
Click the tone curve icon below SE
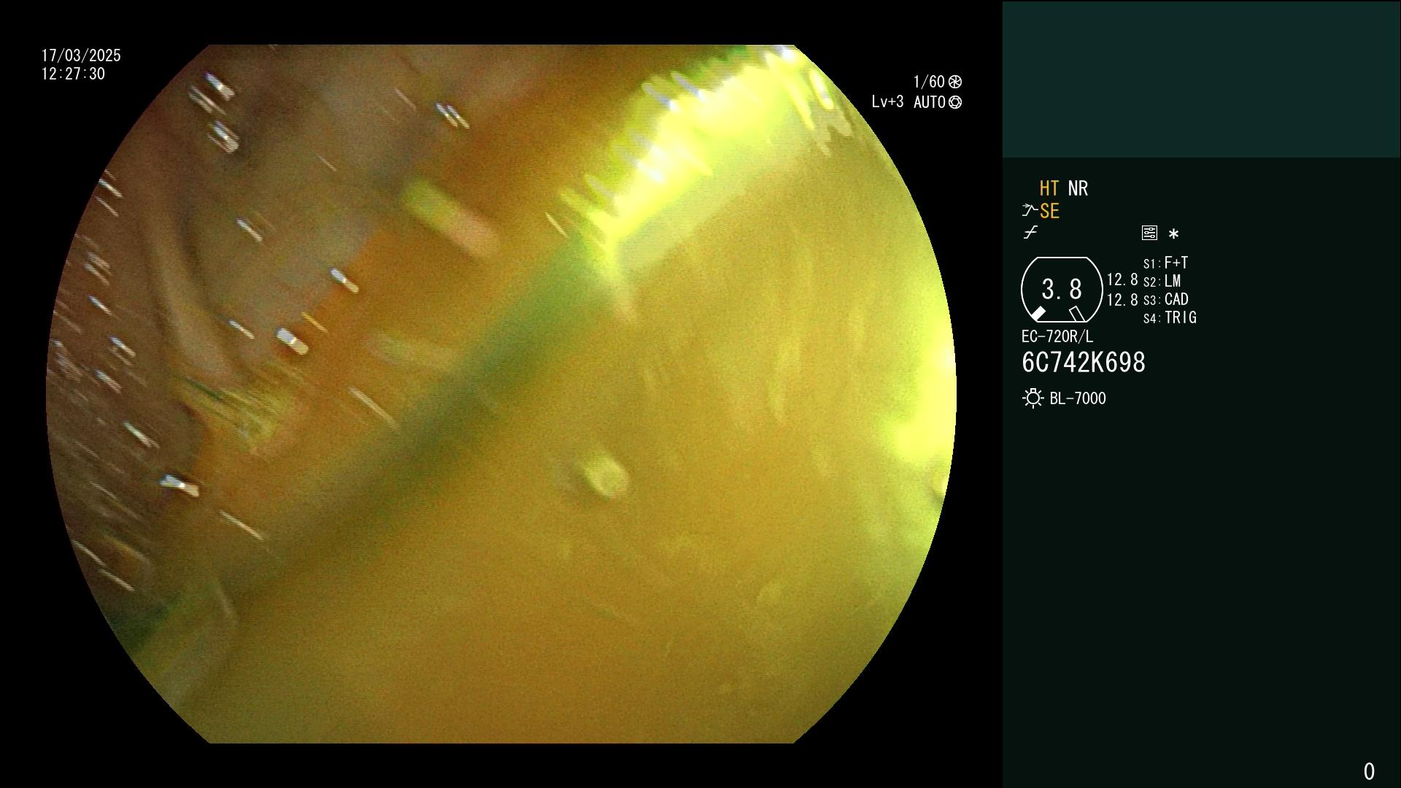(x=1030, y=233)
